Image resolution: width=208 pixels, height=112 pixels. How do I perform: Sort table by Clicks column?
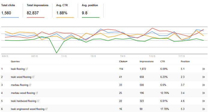click(123, 61)
